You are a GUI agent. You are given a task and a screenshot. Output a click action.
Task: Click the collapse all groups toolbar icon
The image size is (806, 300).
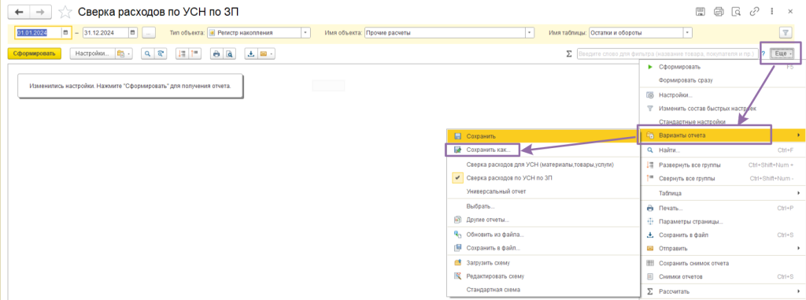coord(195,54)
